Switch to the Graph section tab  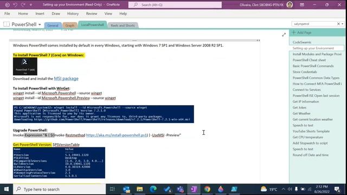tap(70, 25)
